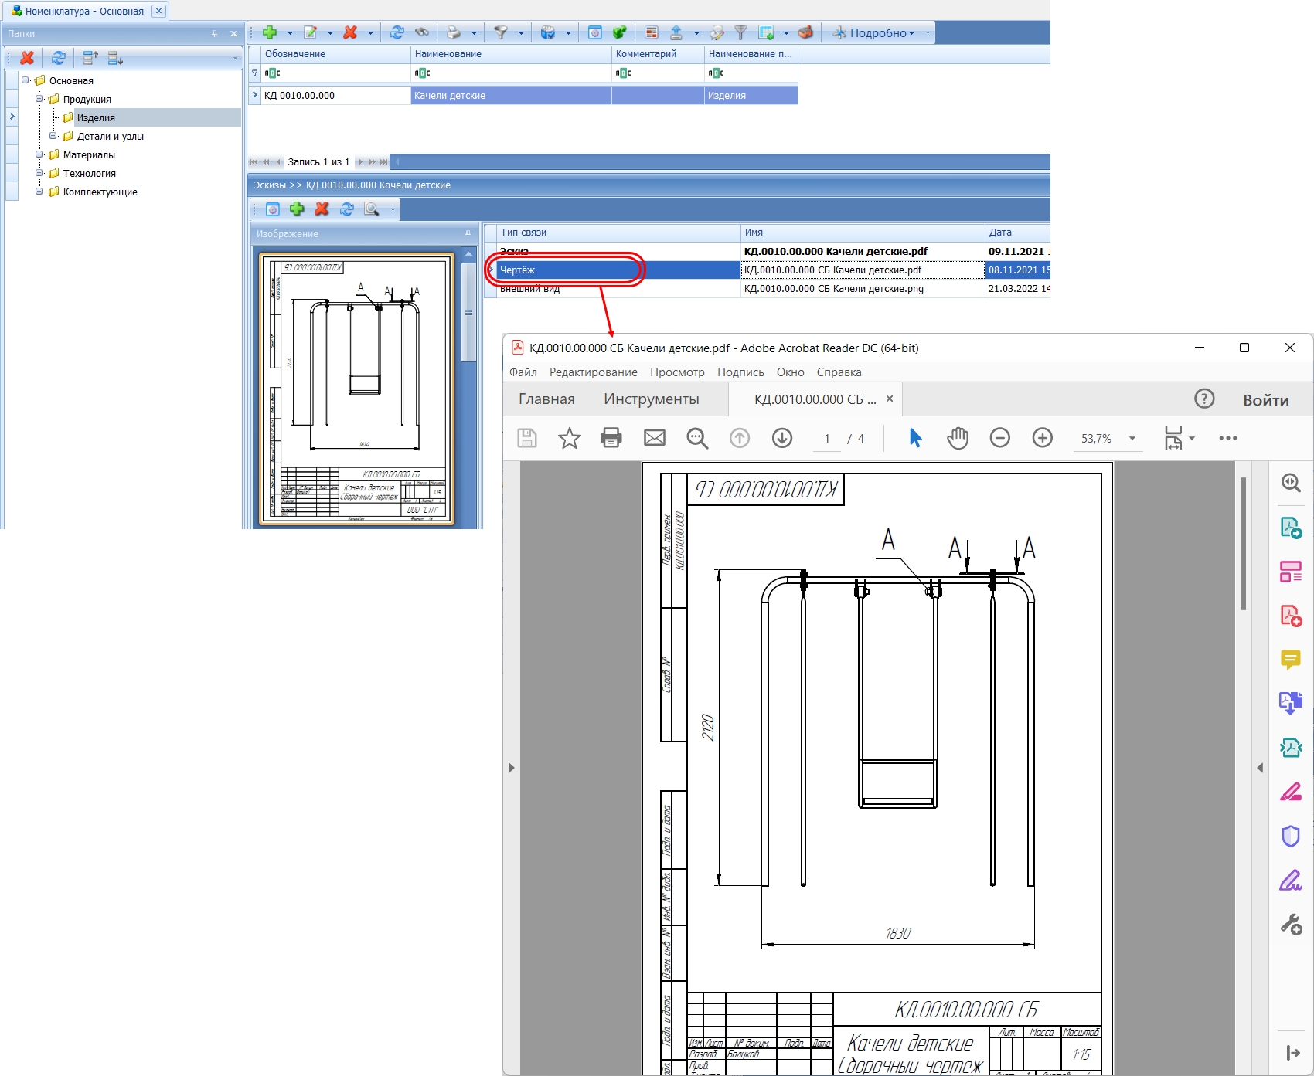The image size is (1314, 1076).
Task: Click the Edit record pencil icon in the nomenclature toolbar
Action: pos(311,32)
